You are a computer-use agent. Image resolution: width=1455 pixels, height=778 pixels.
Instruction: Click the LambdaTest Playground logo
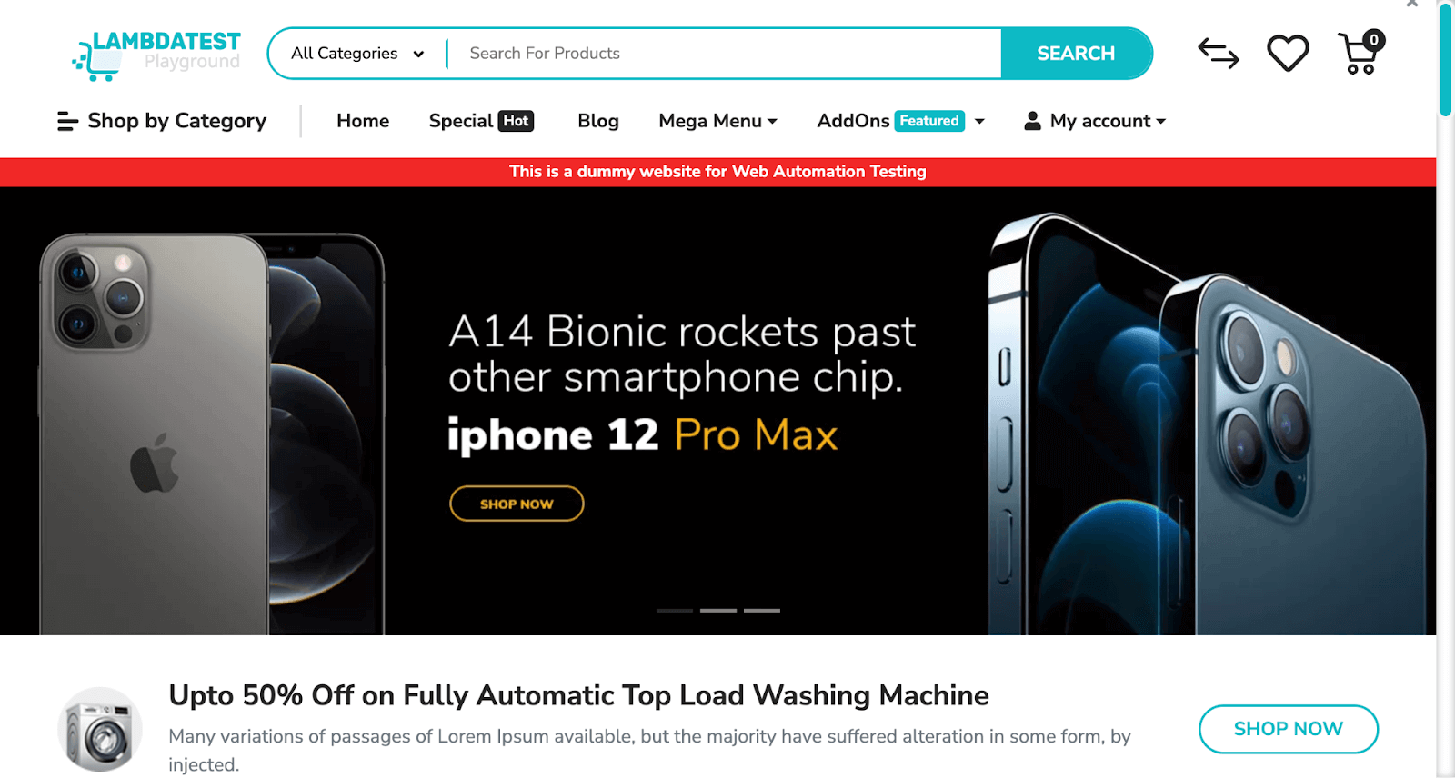[156, 55]
